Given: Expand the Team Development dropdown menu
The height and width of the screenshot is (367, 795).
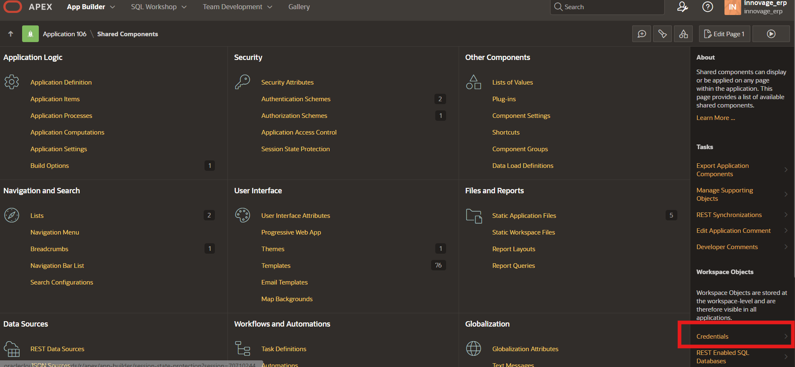Looking at the screenshot, I should [x=237, y=7].
